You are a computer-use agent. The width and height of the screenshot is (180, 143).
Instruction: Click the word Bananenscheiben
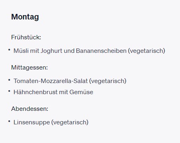101,51
